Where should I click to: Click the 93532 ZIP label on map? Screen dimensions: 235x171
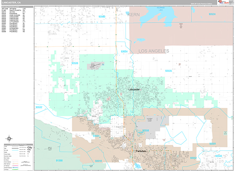click(39, 107)
